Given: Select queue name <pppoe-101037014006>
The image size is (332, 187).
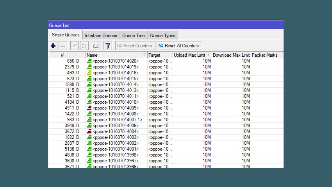Looking at the screenshot, I should pos(116,126).
